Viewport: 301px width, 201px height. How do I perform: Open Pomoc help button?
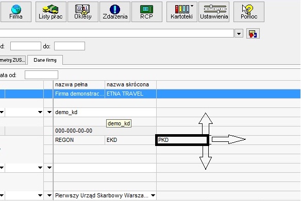249,12
